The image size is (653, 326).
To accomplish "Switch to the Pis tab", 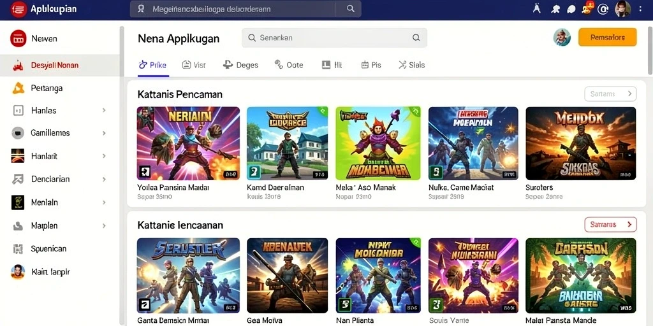I will 371,65.
